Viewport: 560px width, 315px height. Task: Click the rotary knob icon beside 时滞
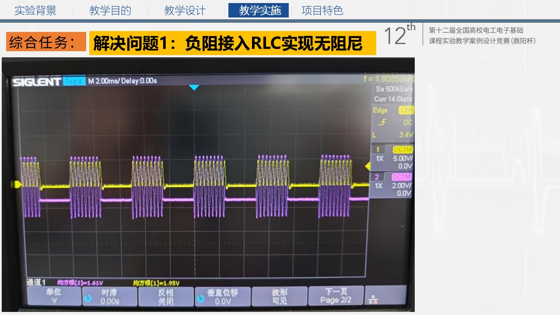[88, 298]
